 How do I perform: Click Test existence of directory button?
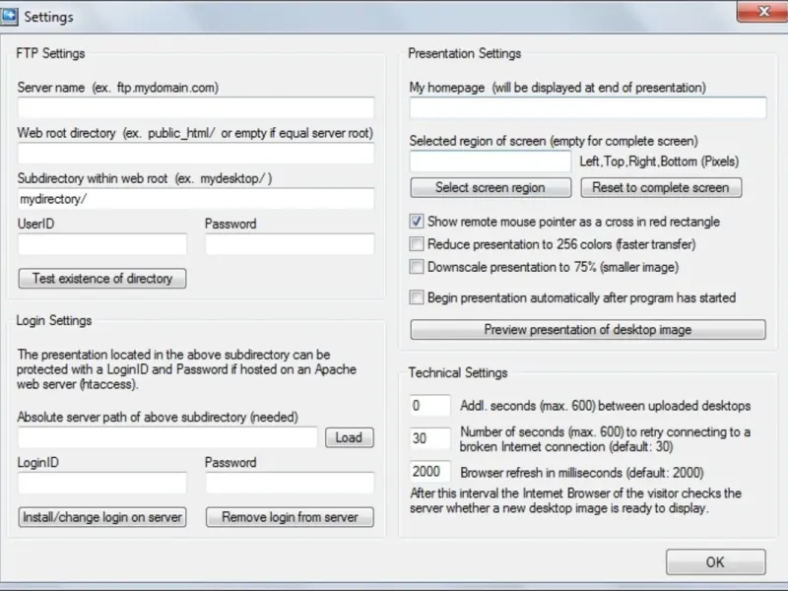(102, 279)
